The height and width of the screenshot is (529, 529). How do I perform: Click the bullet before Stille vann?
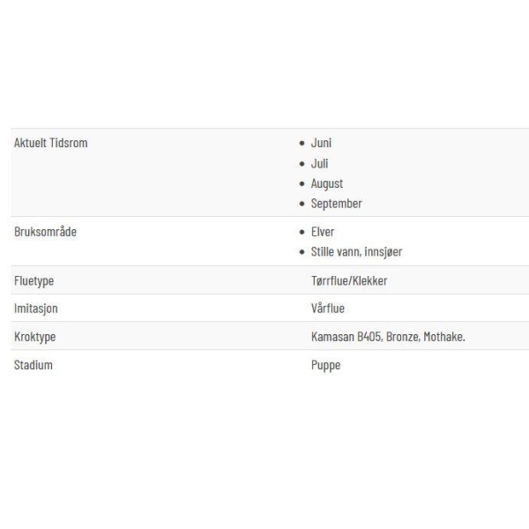[302, 252]
